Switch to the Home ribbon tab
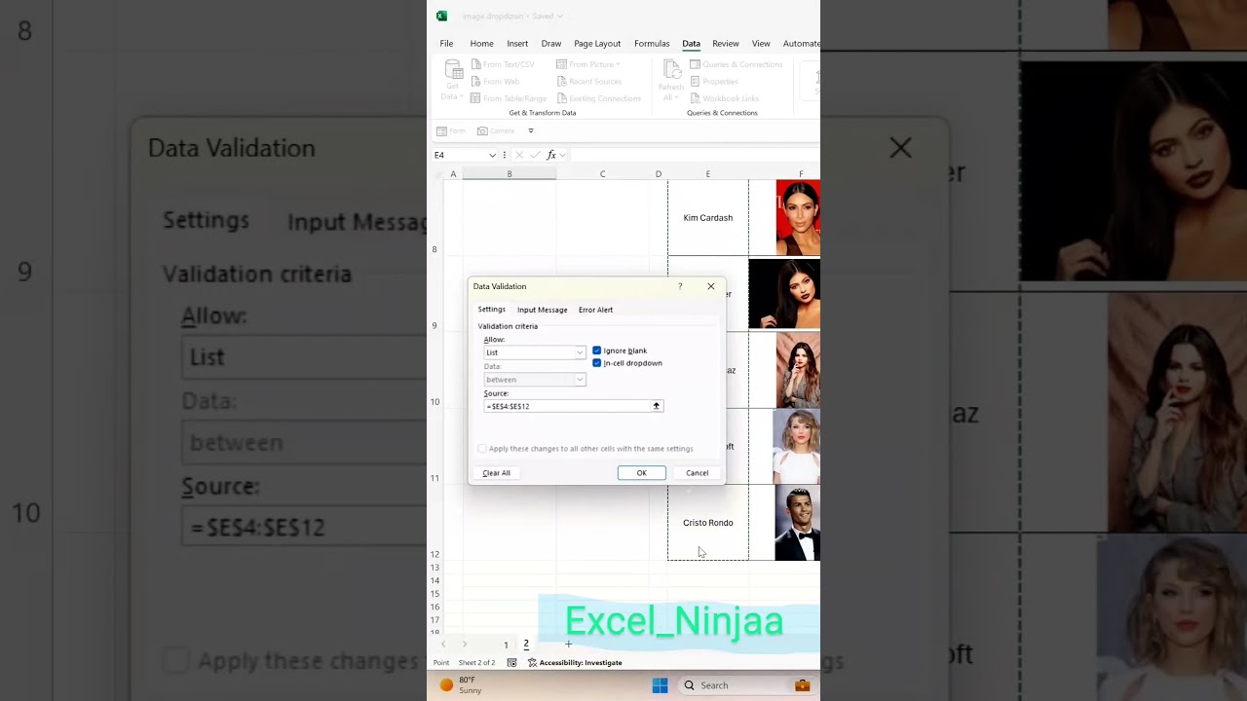Image resolution: width=1247 pixels, height=701 pixels. (x=481, y=43)
